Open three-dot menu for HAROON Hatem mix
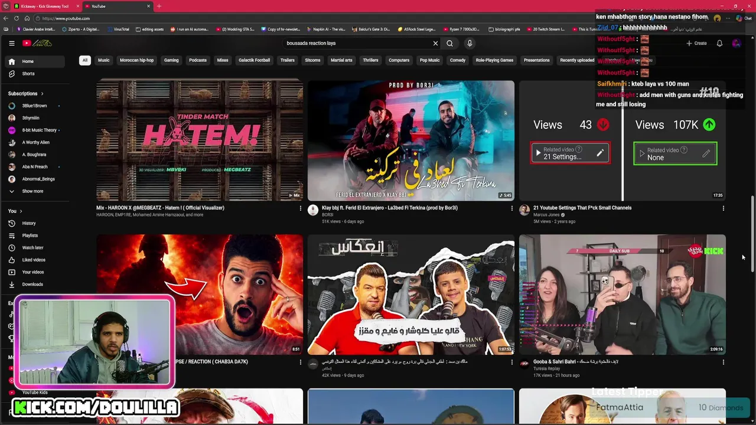Viewport: 756px width, 425px height. (x=300, y=208)
